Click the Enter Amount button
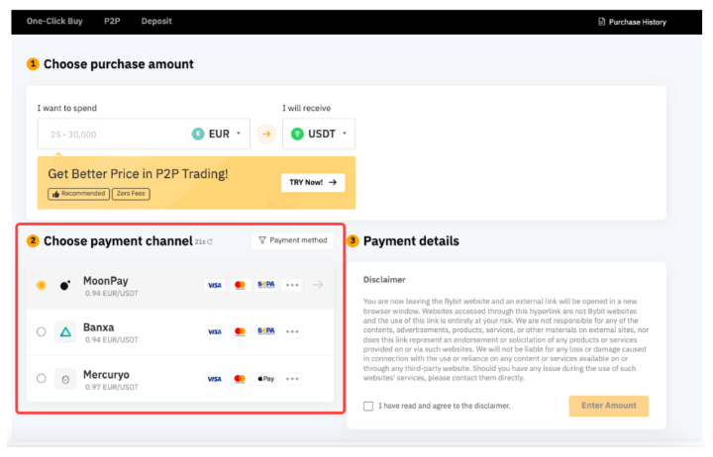 click(609, 406)
